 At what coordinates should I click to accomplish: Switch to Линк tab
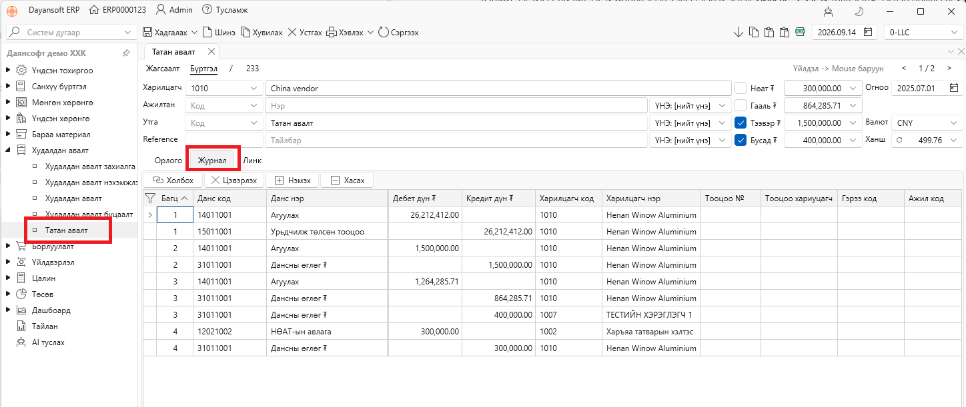pos(252,161)
